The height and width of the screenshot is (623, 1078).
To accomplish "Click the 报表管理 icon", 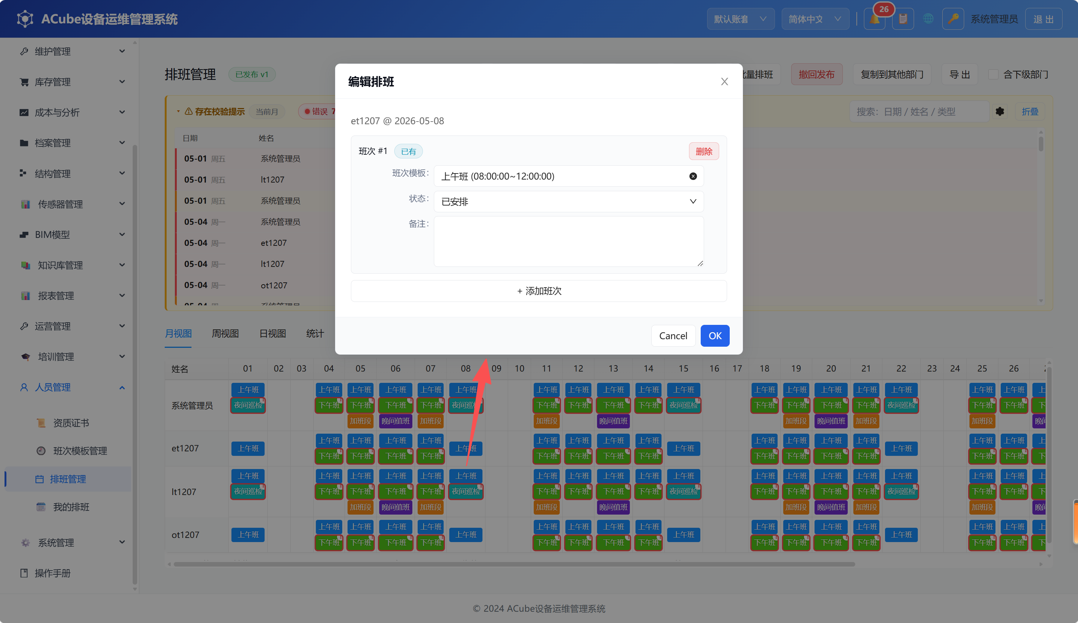I will click(x=26, y=295).
